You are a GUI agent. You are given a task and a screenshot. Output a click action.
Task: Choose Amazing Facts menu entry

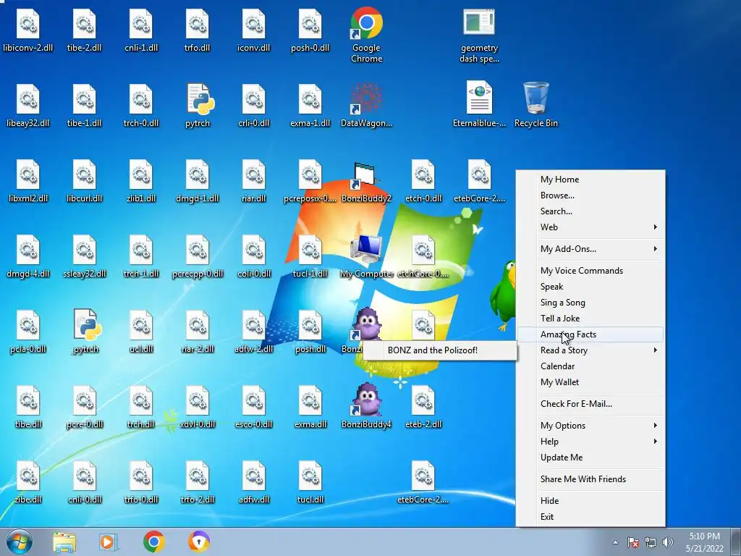tap(590, 334)
